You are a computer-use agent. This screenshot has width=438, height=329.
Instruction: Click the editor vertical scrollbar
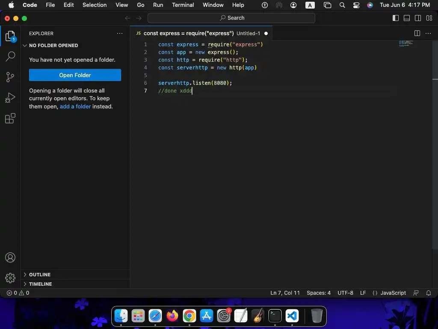point(435,144)
